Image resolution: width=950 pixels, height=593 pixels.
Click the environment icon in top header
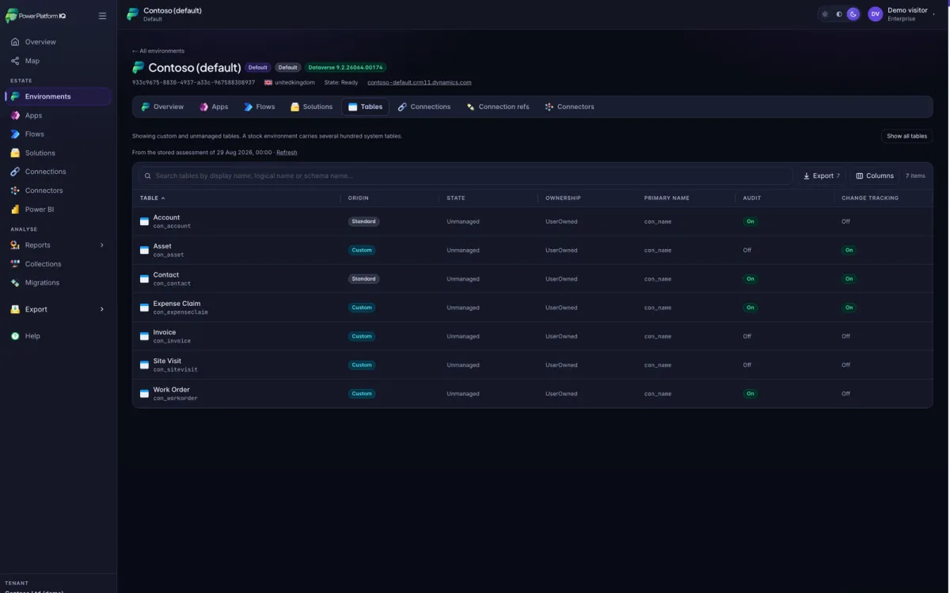click(x=133, y=14)
